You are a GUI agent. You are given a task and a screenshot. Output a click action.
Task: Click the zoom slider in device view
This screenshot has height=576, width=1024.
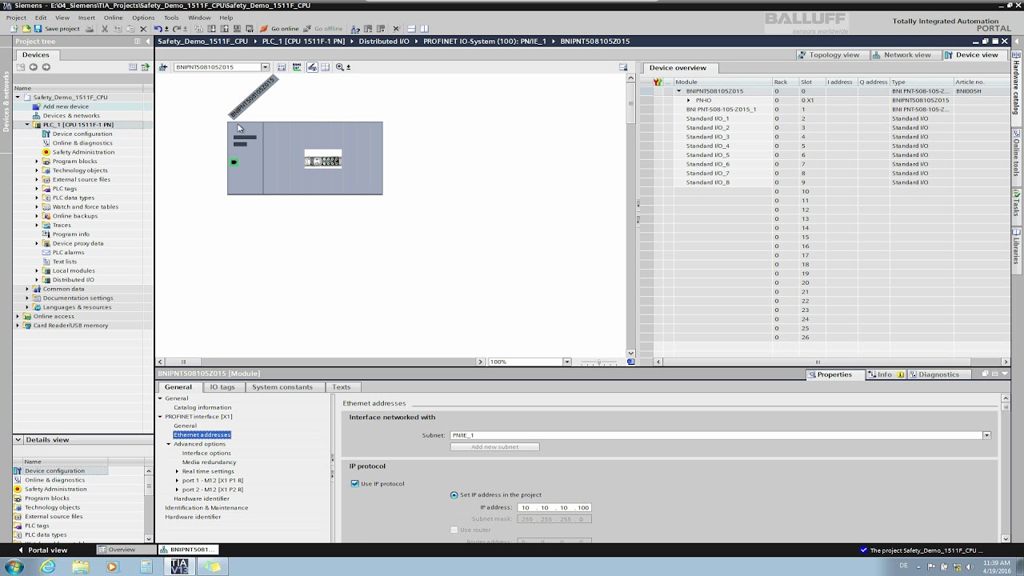[x=598, y=362]
